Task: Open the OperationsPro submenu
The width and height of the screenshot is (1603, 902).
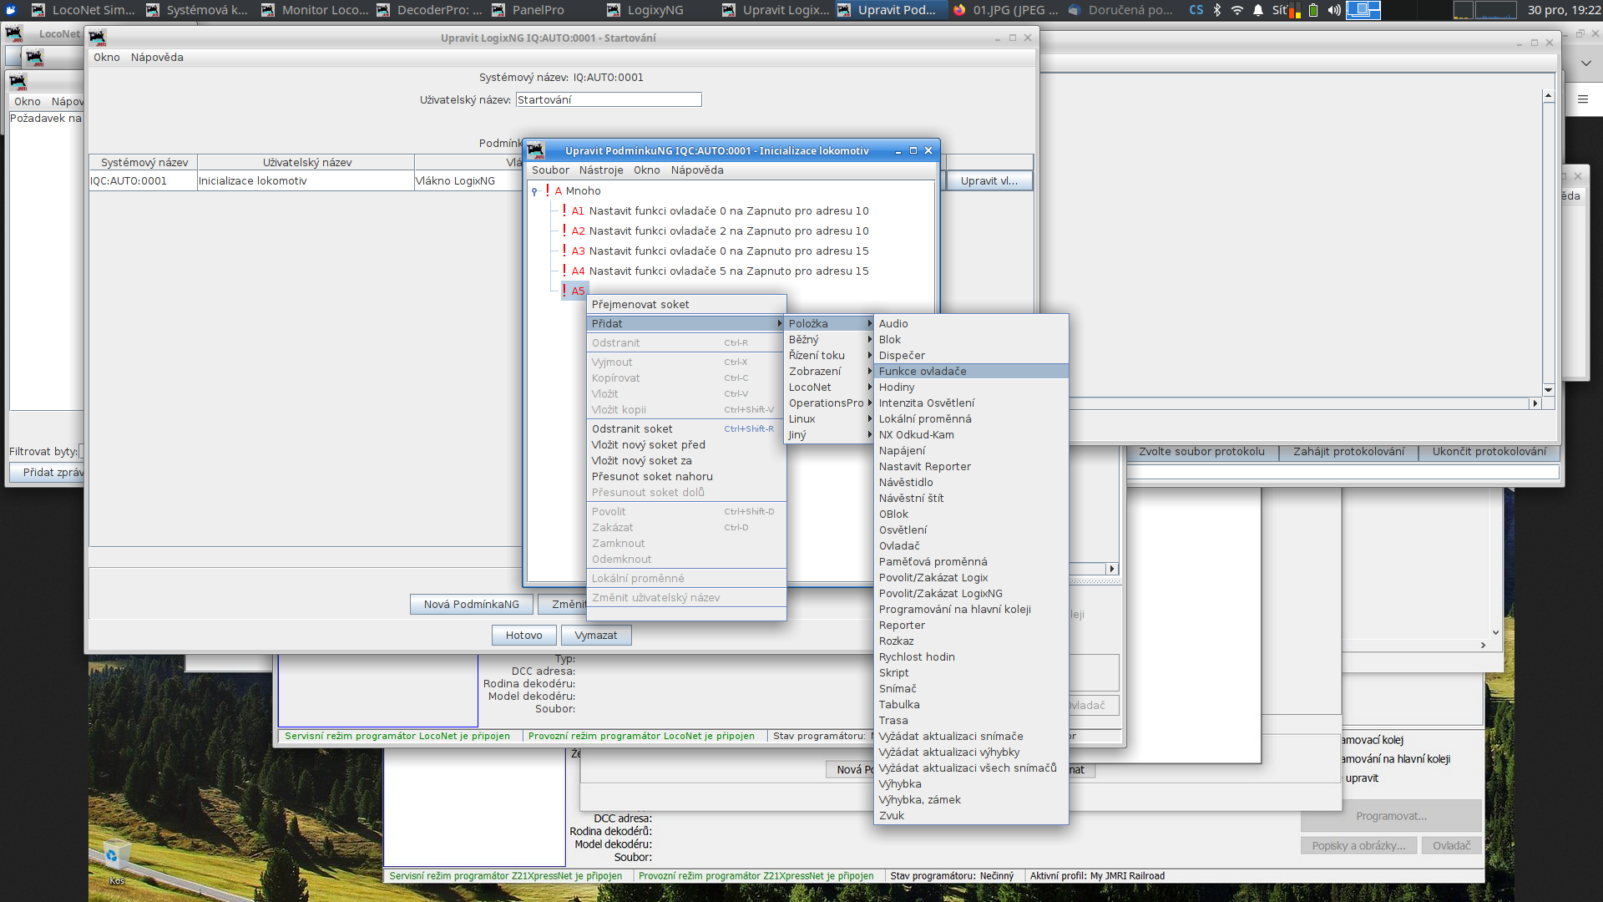Action: (828, 403)
